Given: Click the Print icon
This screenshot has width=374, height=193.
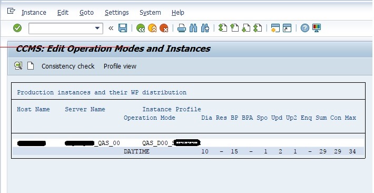Looking at the screenshot, I should pyautogui.click(x=182, y=28).
